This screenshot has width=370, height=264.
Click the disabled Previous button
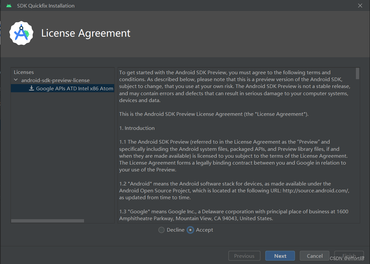tap(244, 256)
